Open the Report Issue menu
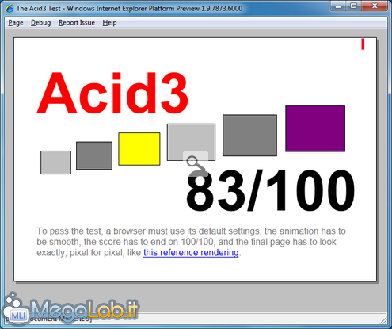 coord(77,23)
